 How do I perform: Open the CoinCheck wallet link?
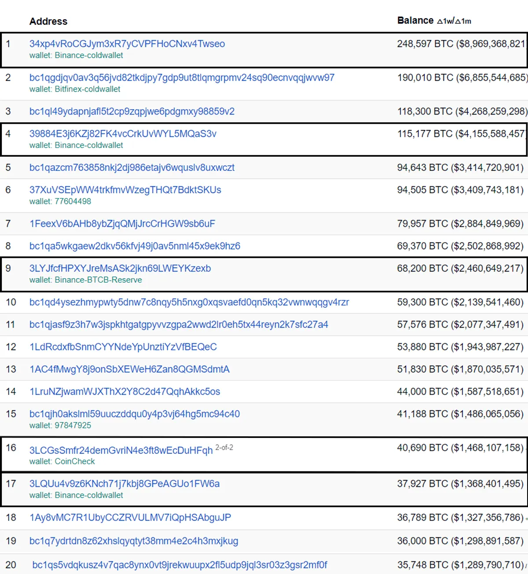coord(75,462)
